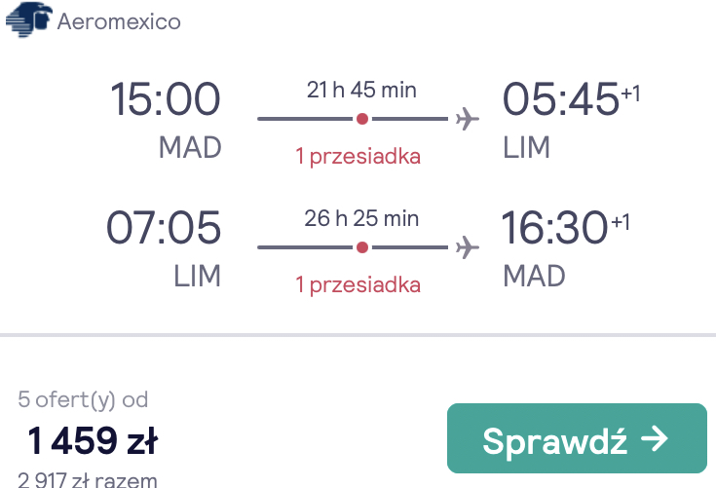Image resolution: width=716 pixels, height=488 pixels.
Task: Click the Aeromexico eagle logo
Action: (x=29, y=19)
